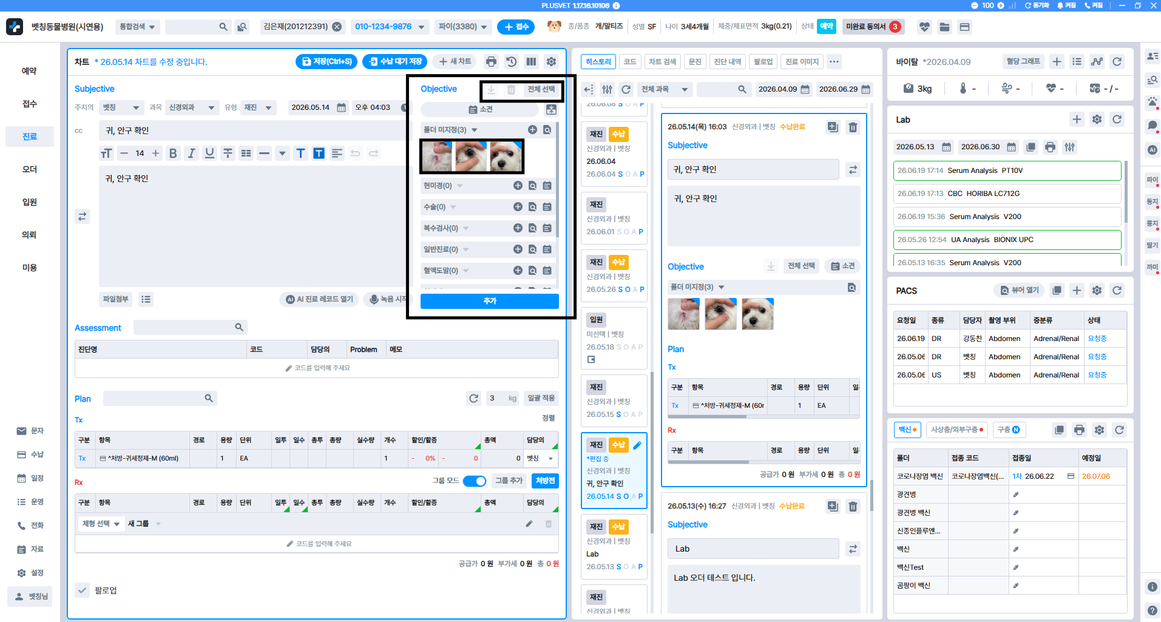This screenshot has width=1161, height=622.
Task: Select the dog ear photo thumbnail in chart
Action: pyautogui.click(x=436, y=156)
